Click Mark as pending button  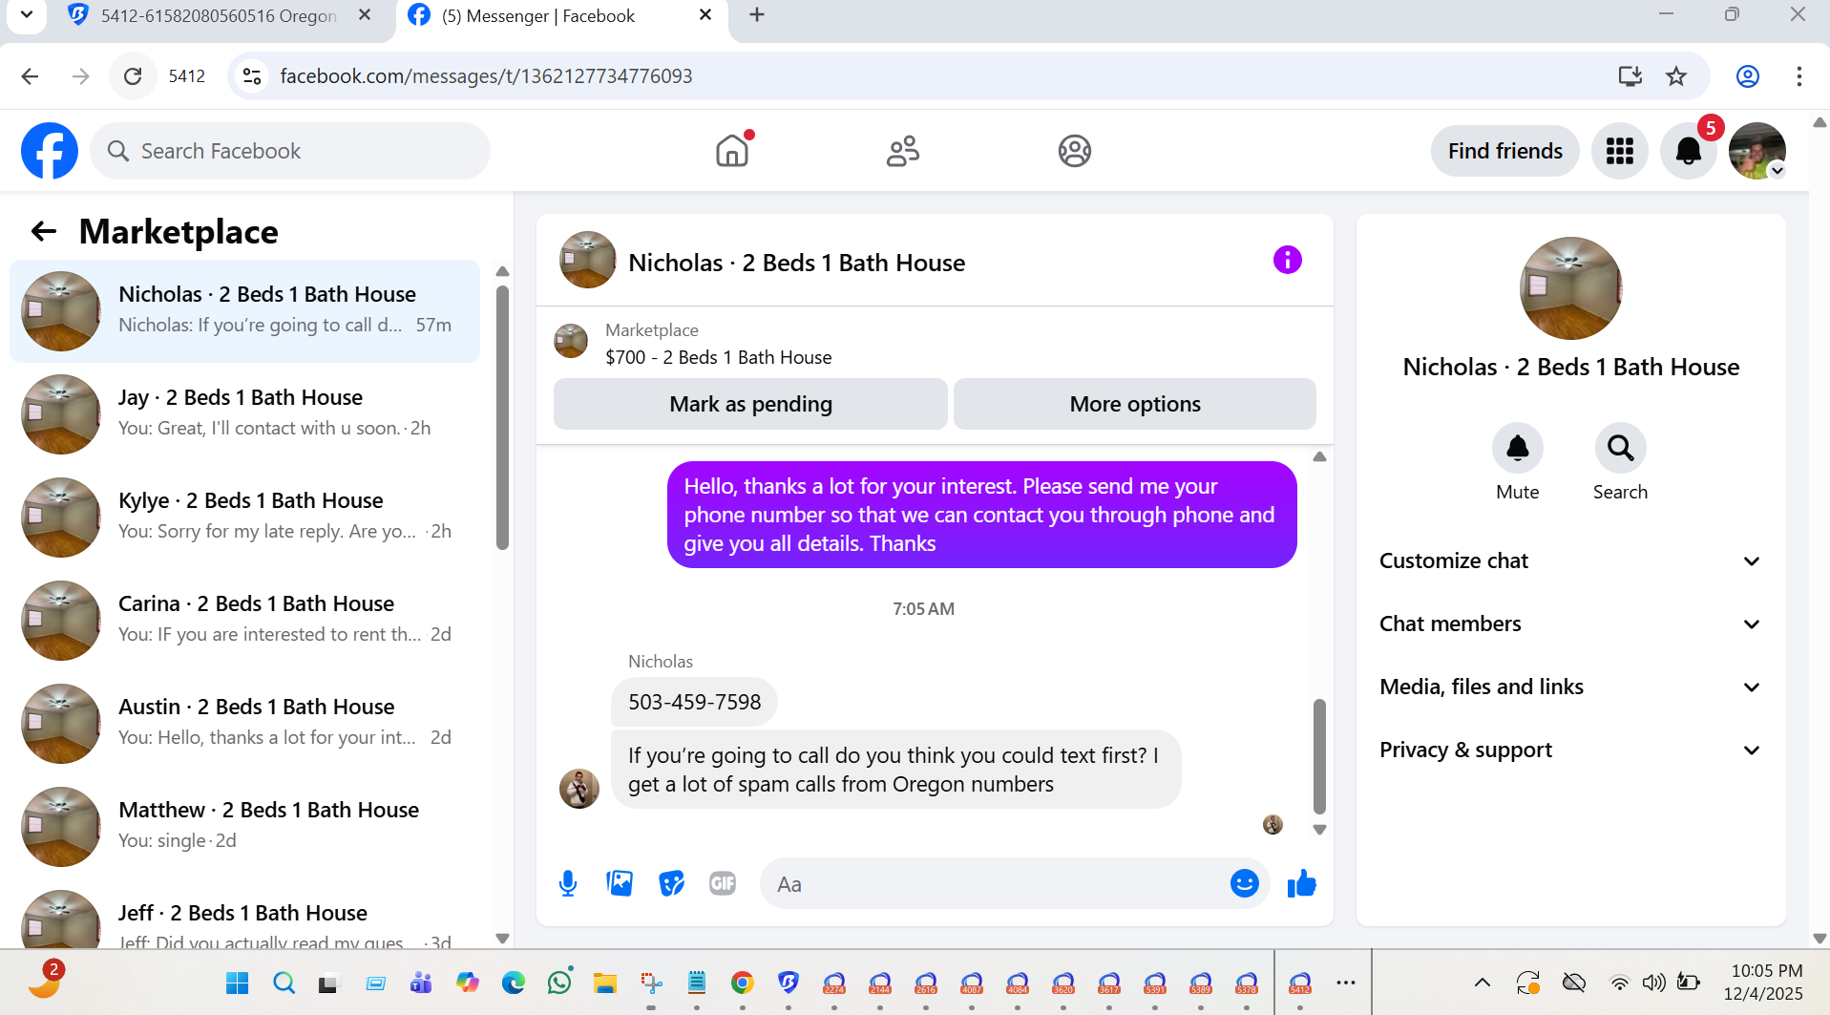click(x=750, y=404)
